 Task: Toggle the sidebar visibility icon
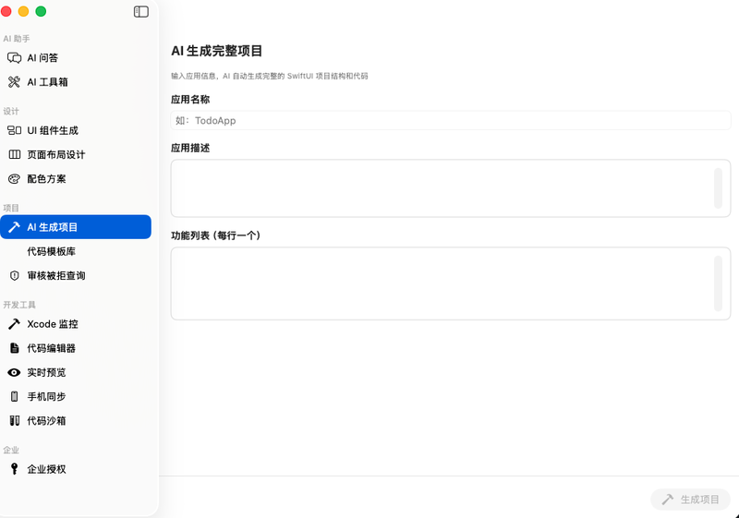pos(141,12)
